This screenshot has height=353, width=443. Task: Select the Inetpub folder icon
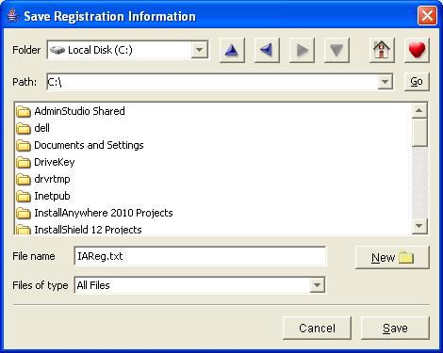[x=24, y=196]
